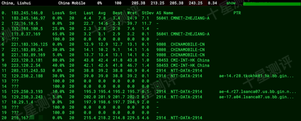This screenshot has height=121, width=301.
Task: Click the 'PTR' column header
Action: click(x=237, y=13)
